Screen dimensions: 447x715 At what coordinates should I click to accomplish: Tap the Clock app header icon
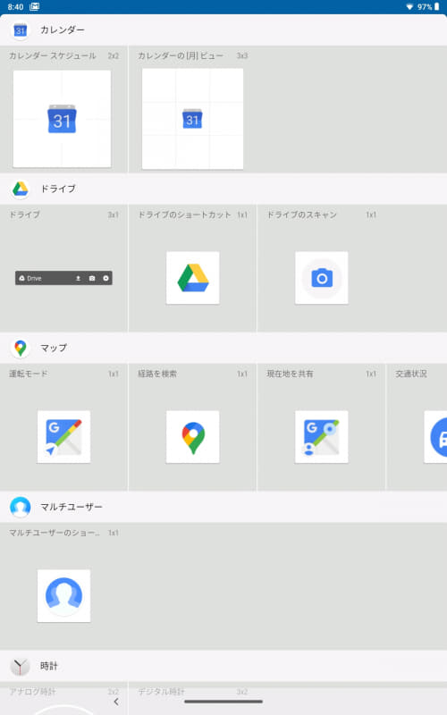pos(20,666)
